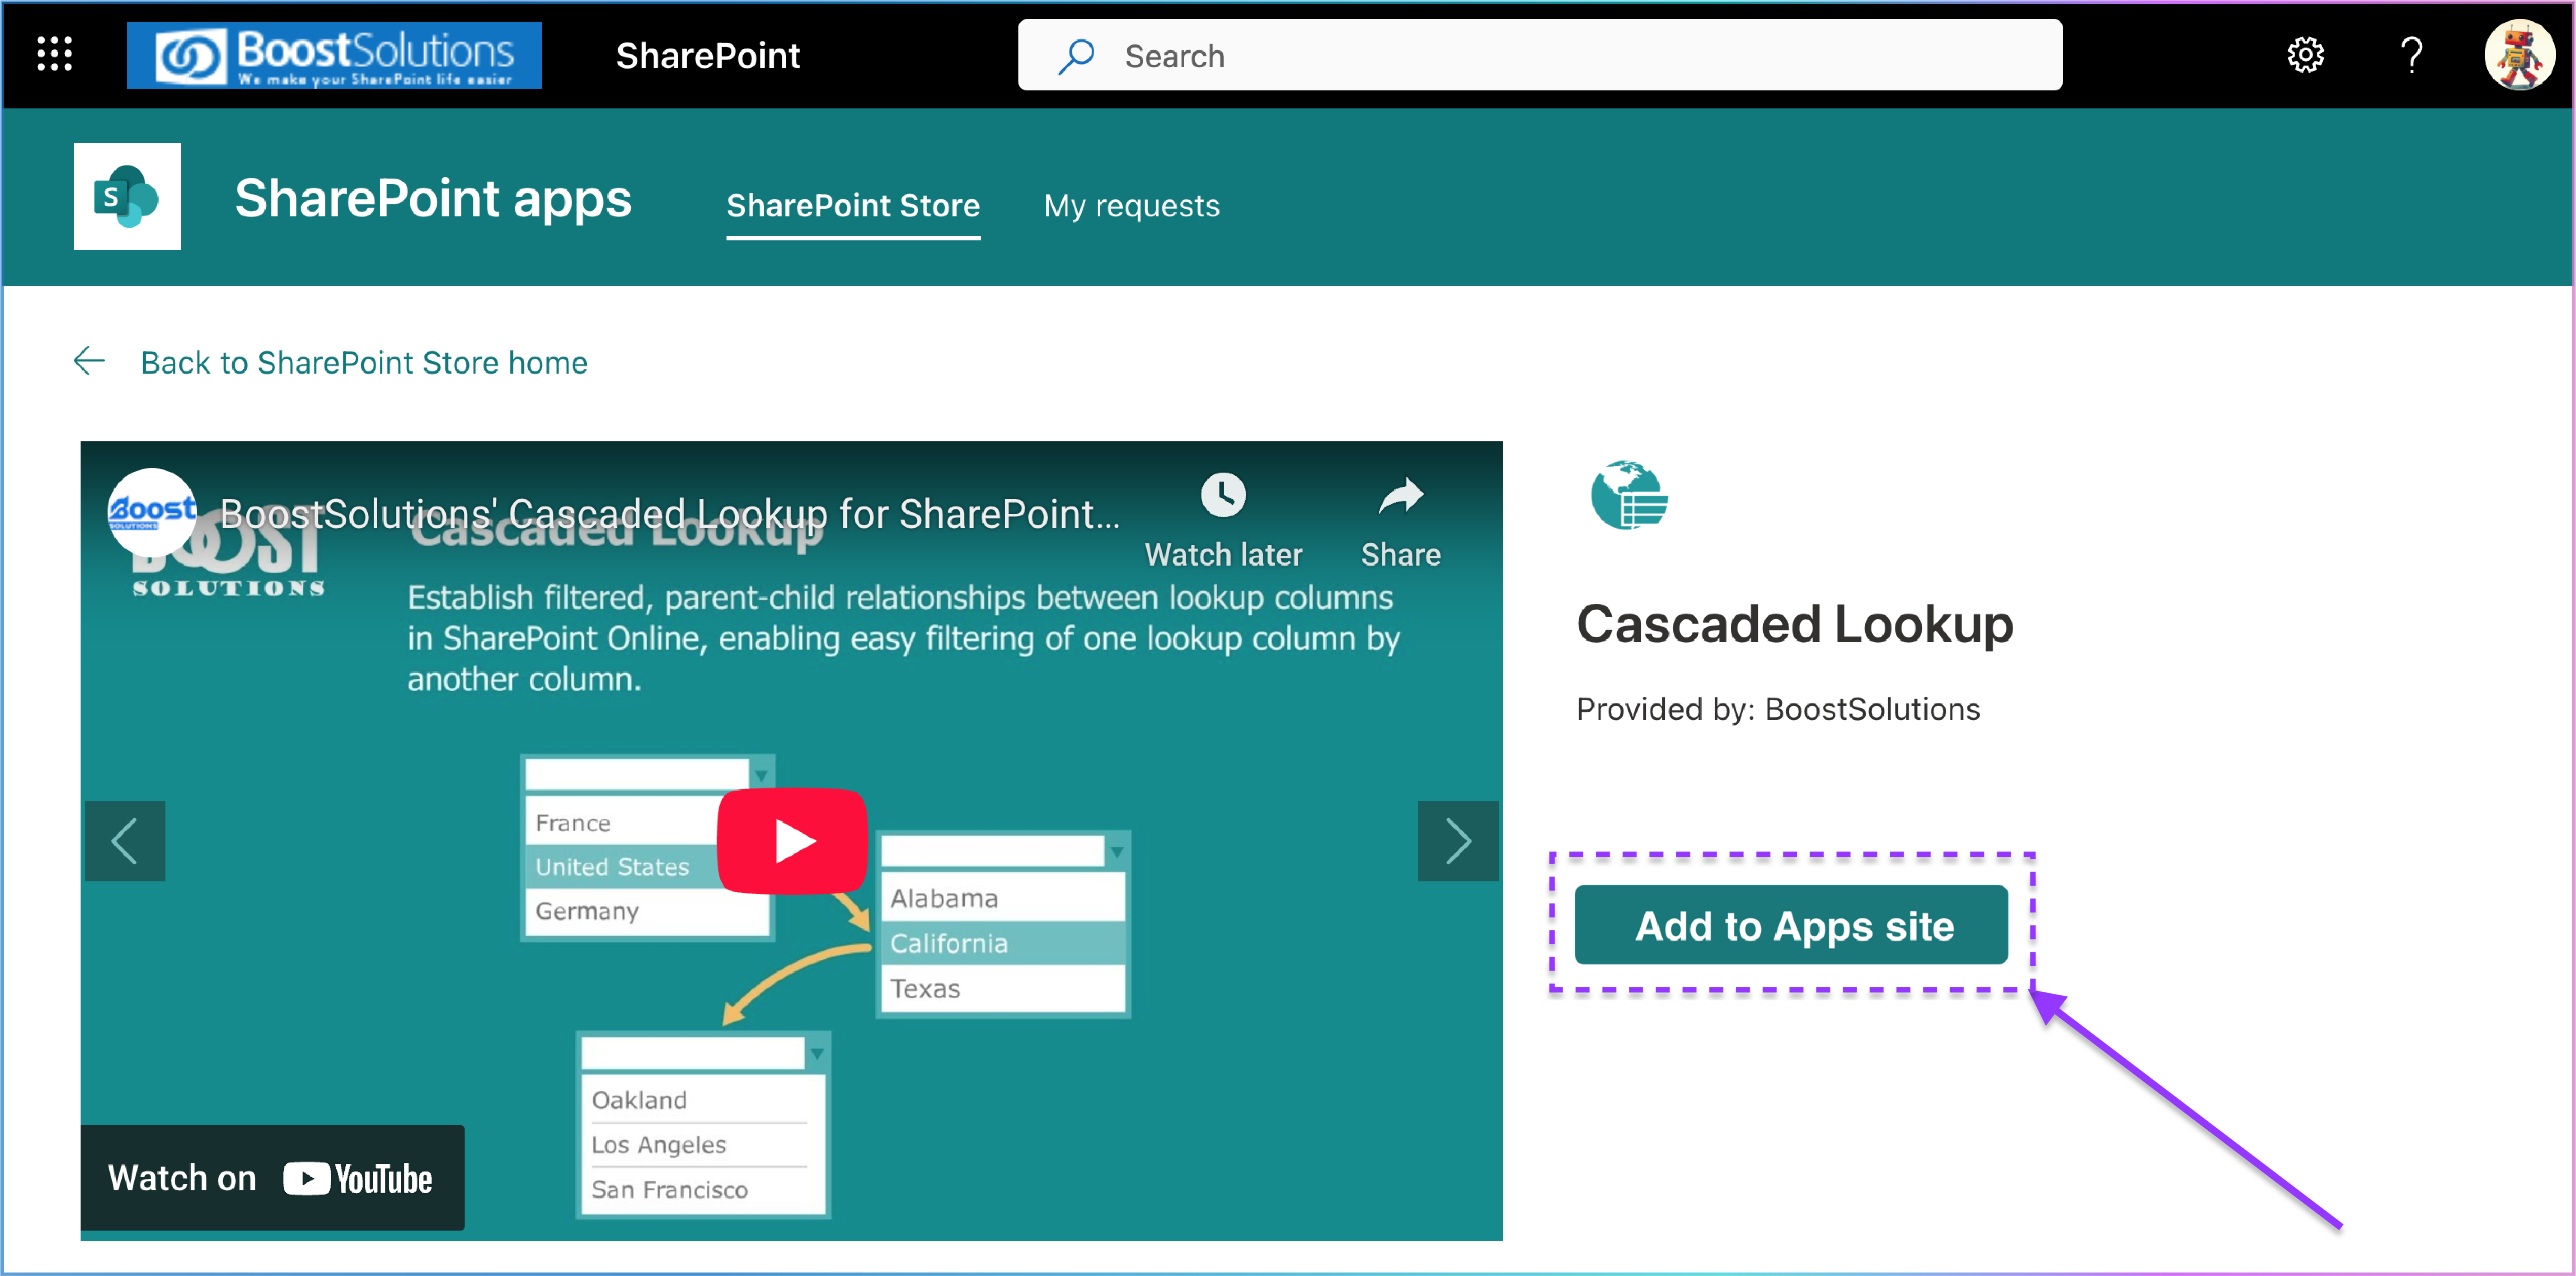Click the Cascaded Lookup app icon
This screenshot has width=2576, height=1276.
(1629, 495)
